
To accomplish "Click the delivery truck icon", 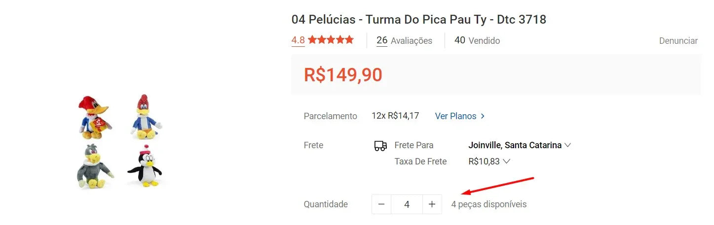I will click(380, 146).
